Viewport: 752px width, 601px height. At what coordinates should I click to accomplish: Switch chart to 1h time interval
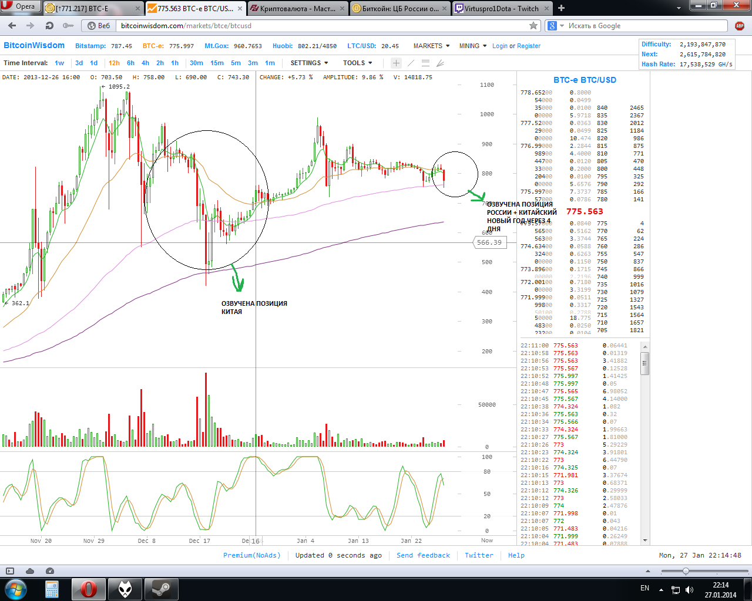(174, 63)
